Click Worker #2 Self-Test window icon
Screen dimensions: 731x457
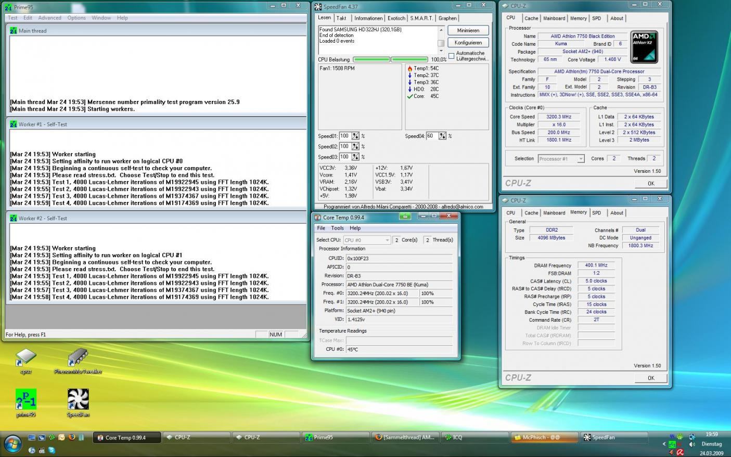coord(14,218)
